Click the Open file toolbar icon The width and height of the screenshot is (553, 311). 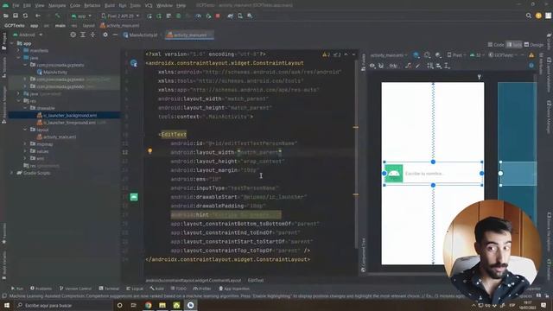coord(6,16)
